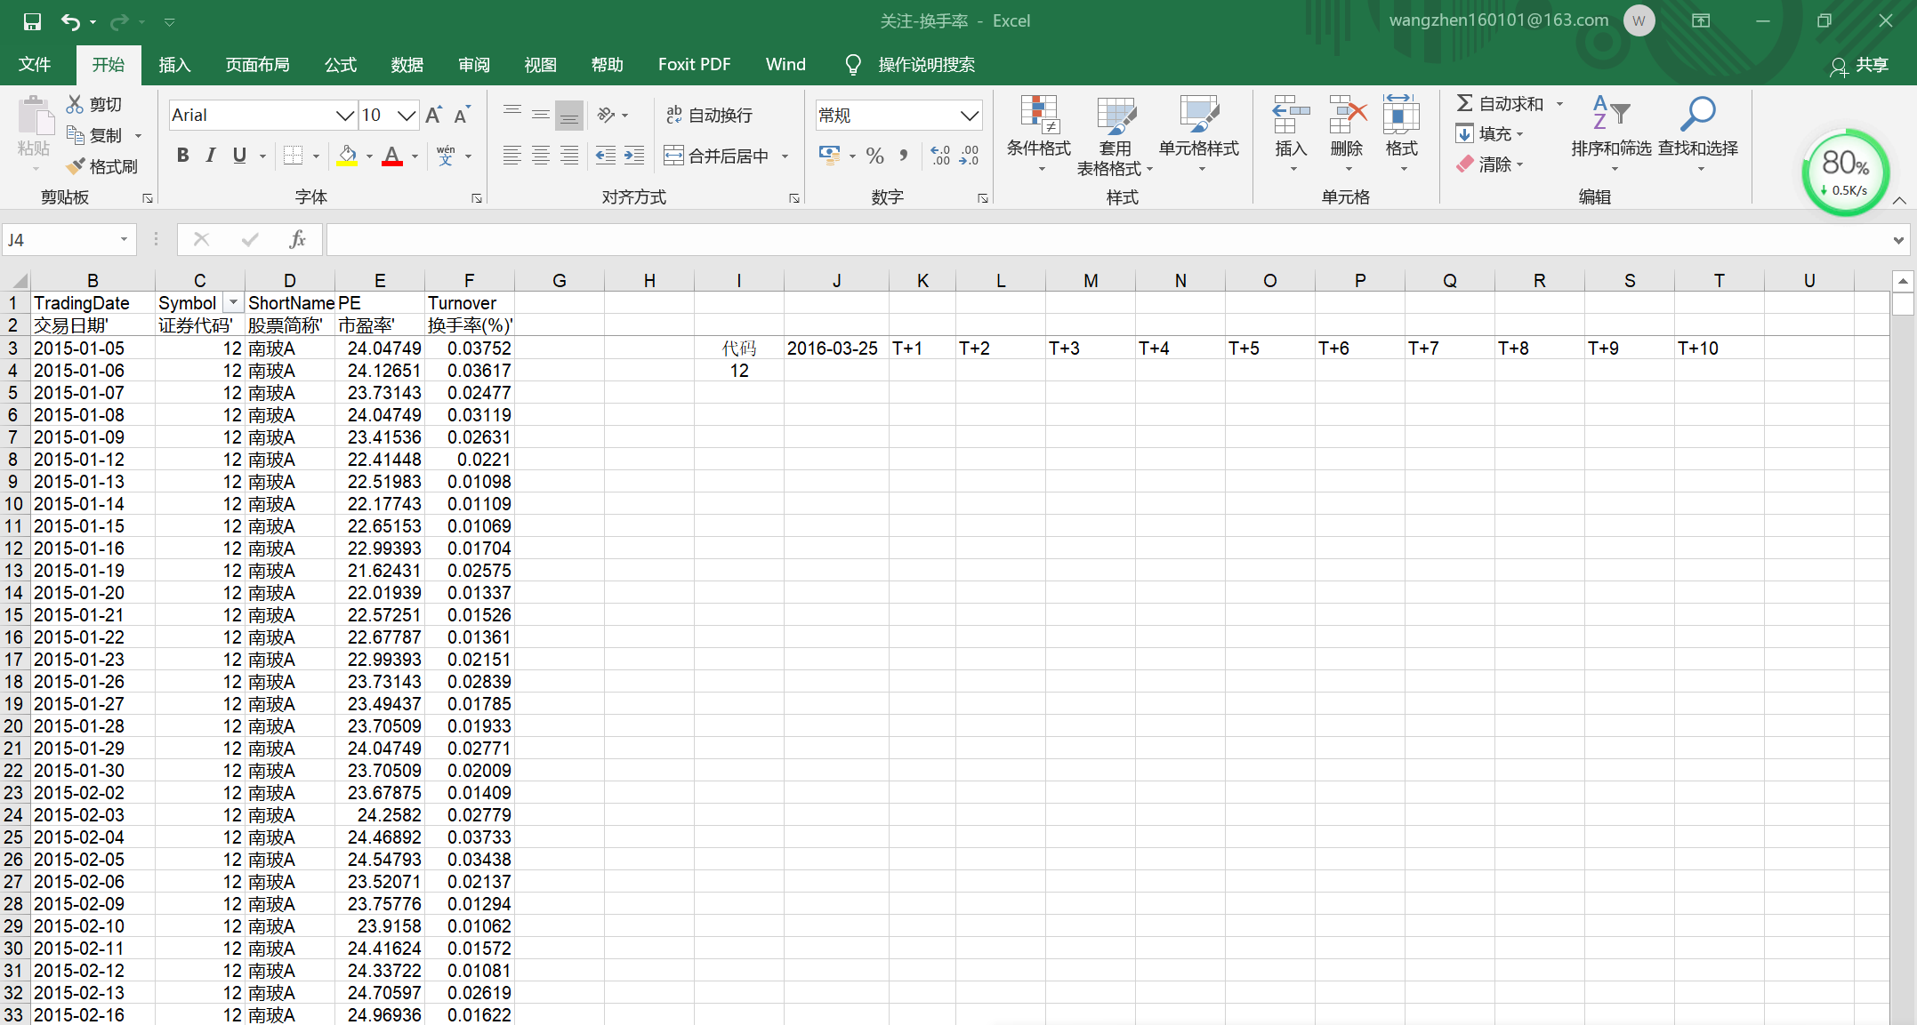Toggle Wrap Text (自动换行)
Viewport: 1917px width, 1025px height.
[x=710, y=116]
